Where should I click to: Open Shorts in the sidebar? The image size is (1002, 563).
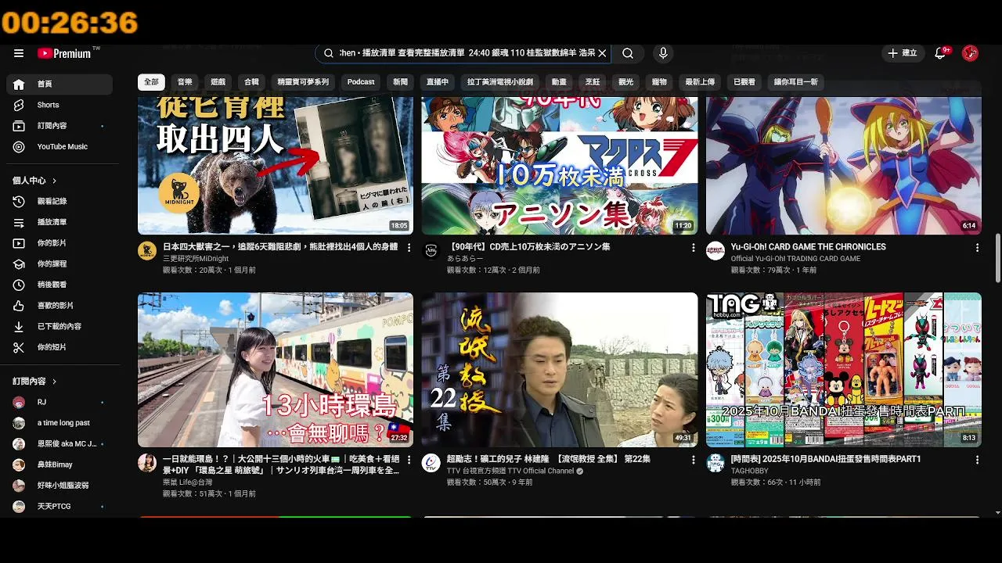[x=59, y=105]
